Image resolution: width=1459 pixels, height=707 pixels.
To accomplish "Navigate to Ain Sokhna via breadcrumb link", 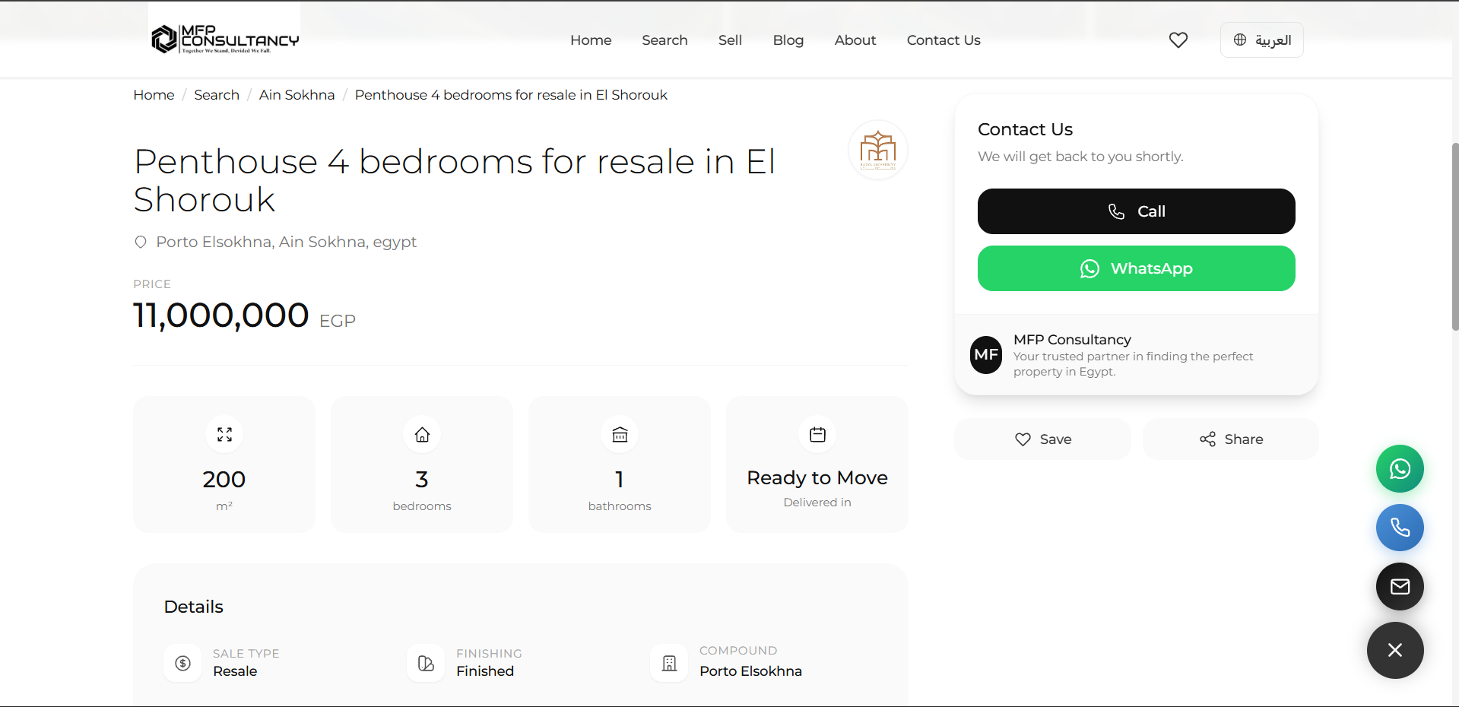I will click(x=297, y=94).
